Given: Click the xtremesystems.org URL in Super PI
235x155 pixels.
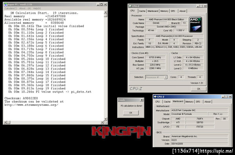Looking at the screenshot, I should [x=31, y=105].
